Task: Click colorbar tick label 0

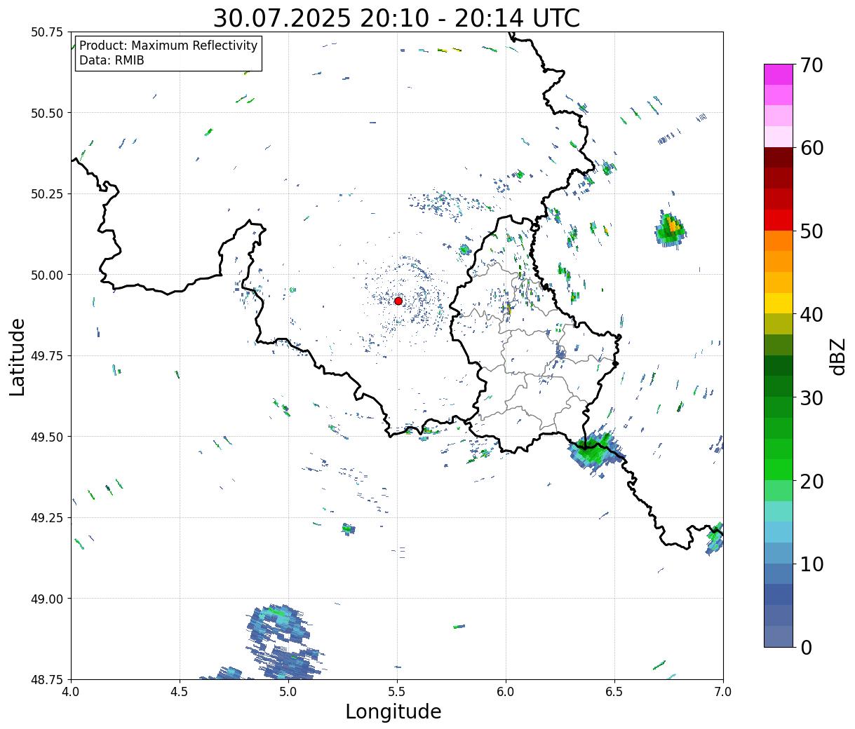Action: point(806,648)
